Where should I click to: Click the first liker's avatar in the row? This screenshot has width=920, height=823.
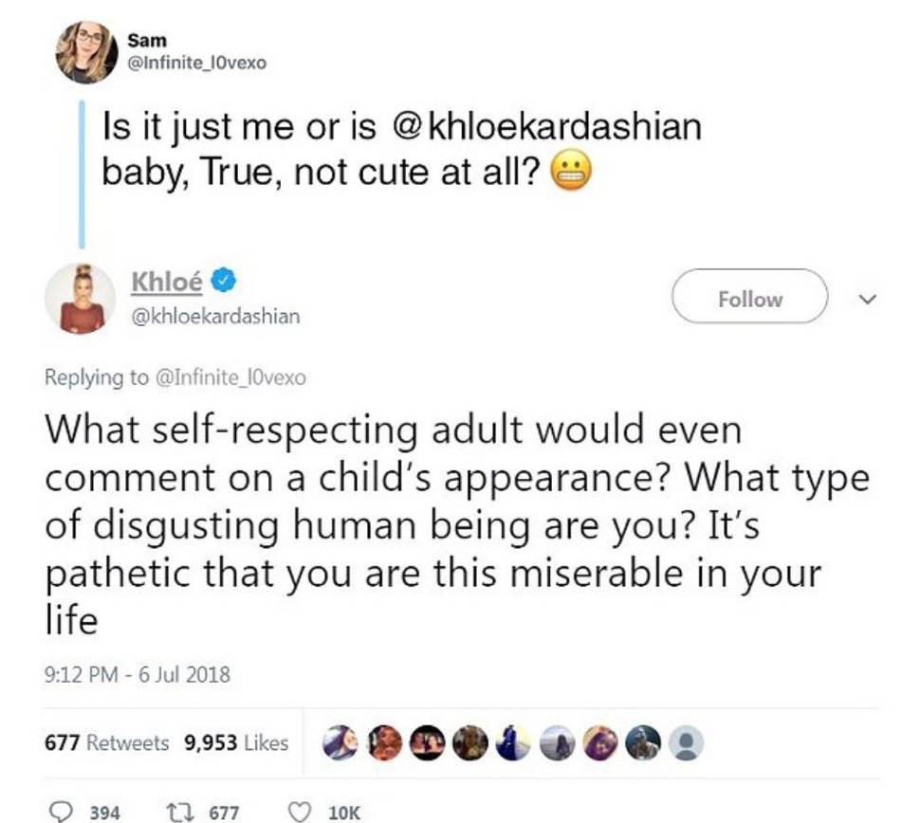(340, 742)
